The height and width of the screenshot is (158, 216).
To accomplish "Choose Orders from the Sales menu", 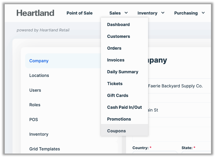I will click(114, 48).
